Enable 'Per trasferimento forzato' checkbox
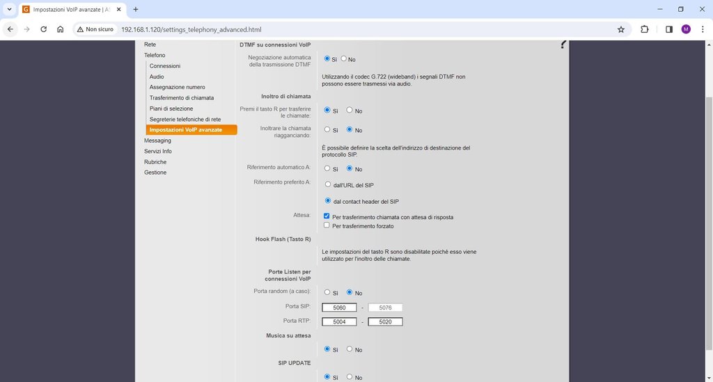The width and height of the screenshot is (713, 382). (x=327, y=225)
